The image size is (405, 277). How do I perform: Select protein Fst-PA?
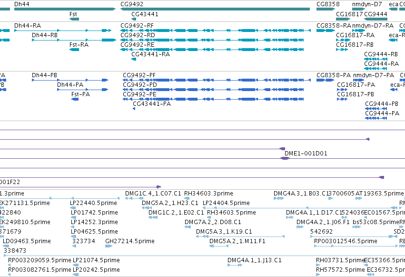(75, 99)
